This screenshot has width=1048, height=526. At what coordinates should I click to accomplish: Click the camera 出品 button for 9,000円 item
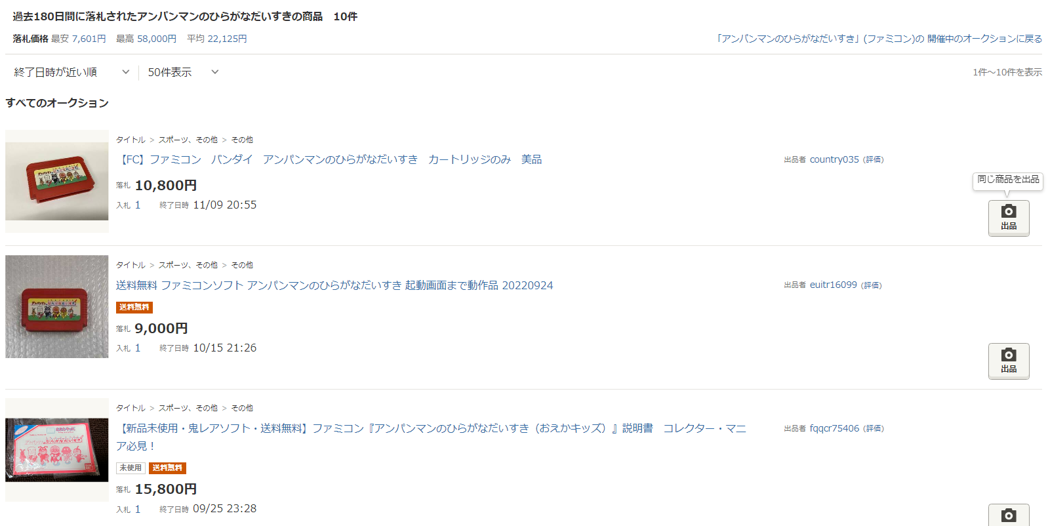1009,361
